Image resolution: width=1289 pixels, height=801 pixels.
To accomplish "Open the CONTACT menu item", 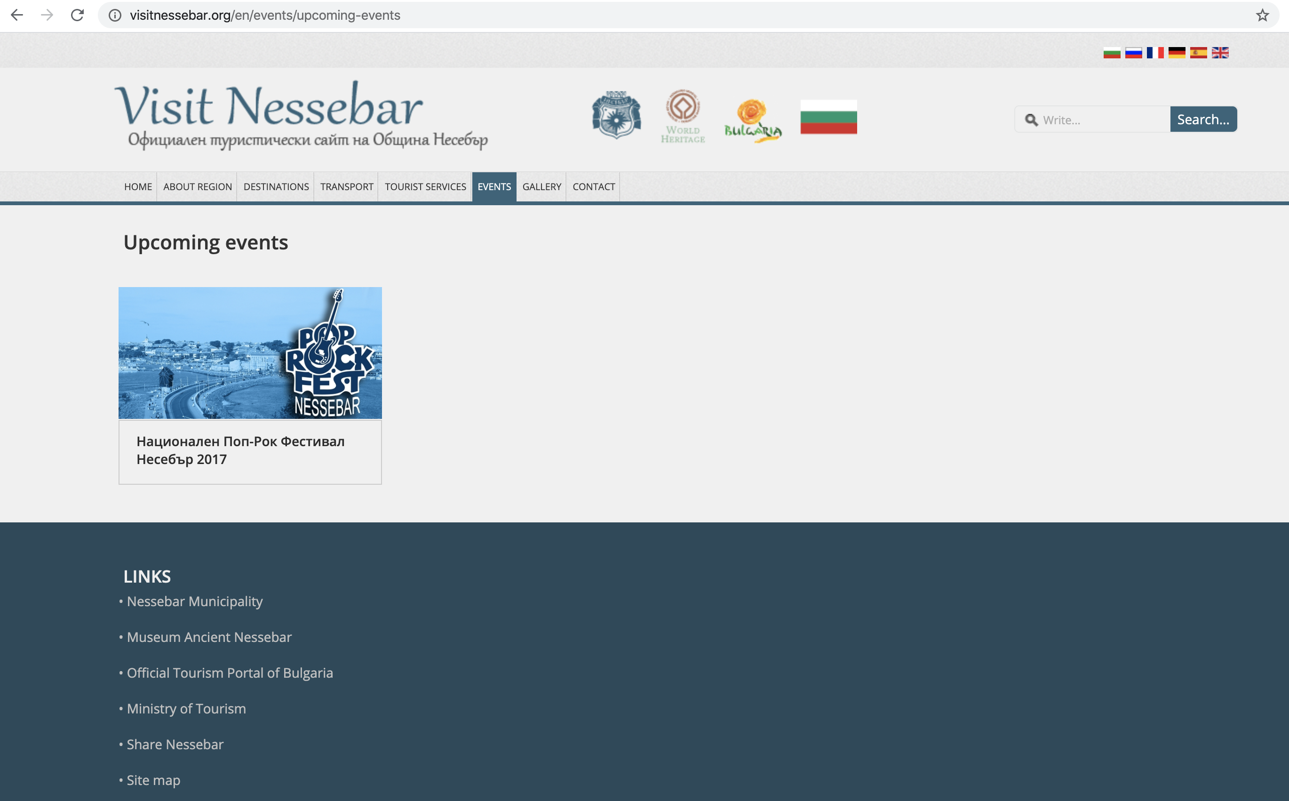I will pyautogui.click(x=594, y=187).
